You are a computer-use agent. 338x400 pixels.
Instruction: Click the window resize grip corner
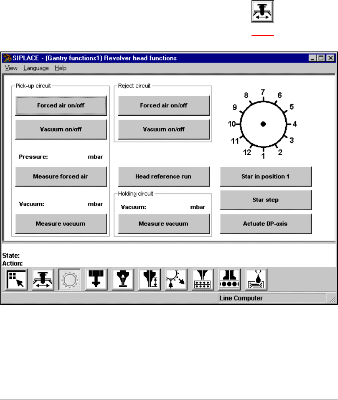click(332, 299)
